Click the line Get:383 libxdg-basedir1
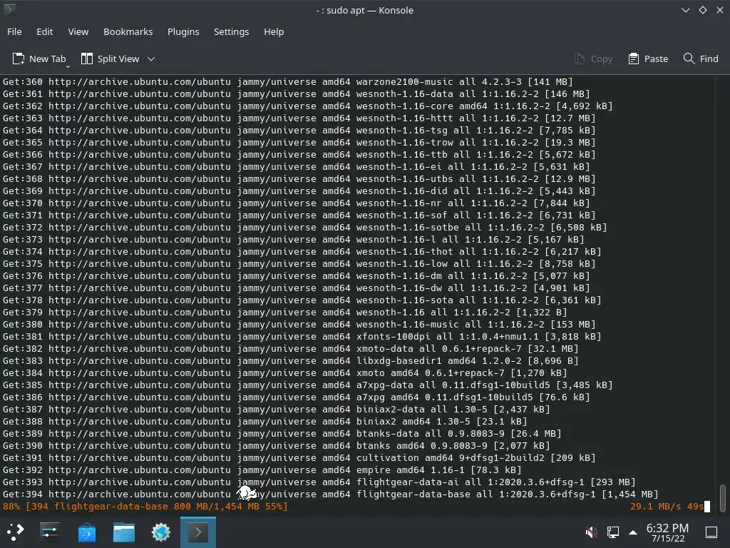This screenshot has width=730, height=548. [x=291, y=360]
